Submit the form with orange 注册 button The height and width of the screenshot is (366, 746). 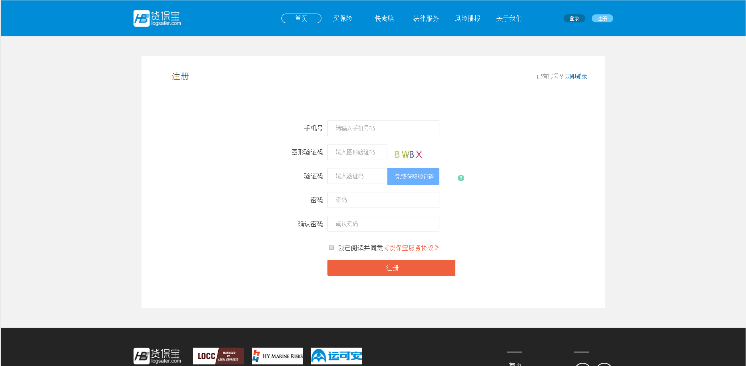pos(391,268)
